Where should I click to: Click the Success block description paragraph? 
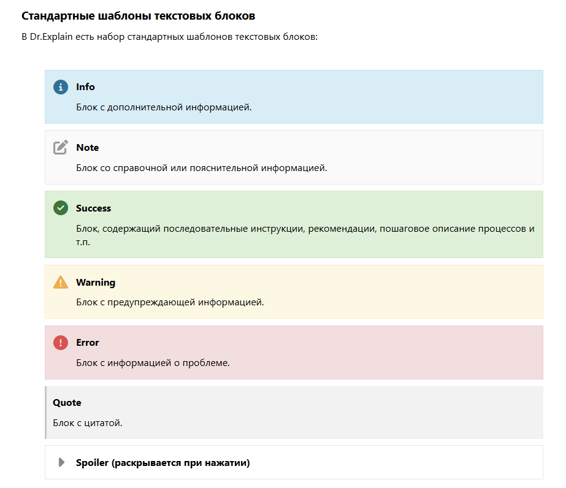pos(305,229)
